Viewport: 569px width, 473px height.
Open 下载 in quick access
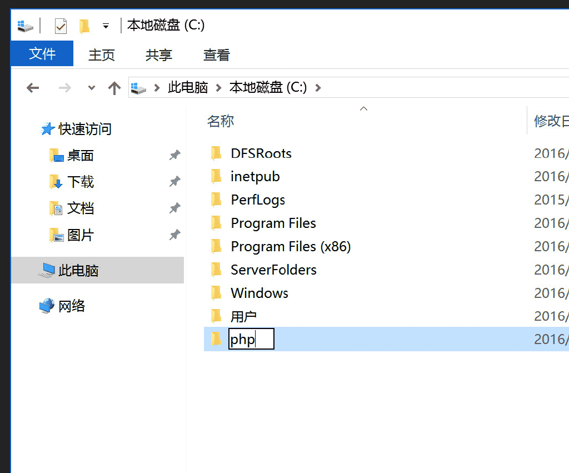80,182
